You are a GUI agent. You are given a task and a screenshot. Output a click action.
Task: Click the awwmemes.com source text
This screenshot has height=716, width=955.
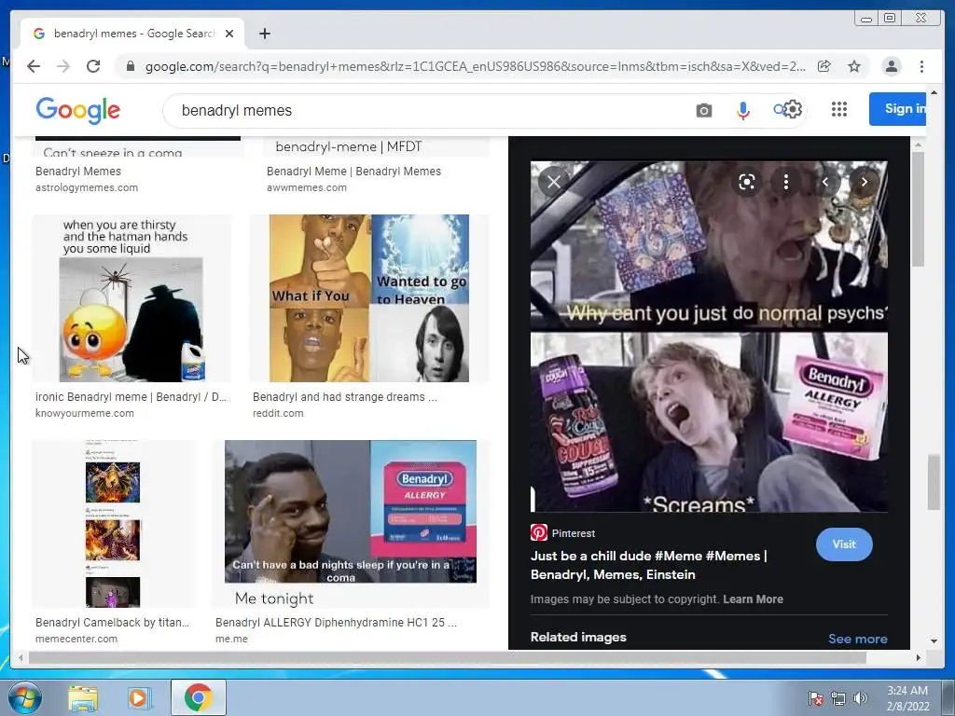point(306,187)
